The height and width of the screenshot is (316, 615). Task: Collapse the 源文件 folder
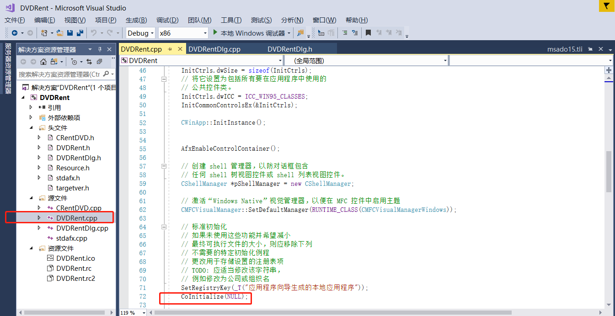click(x=31, y=198)
